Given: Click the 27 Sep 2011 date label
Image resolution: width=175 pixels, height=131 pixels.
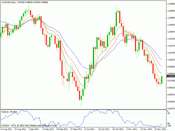Looking at the screenshot, I should point(76,129).
